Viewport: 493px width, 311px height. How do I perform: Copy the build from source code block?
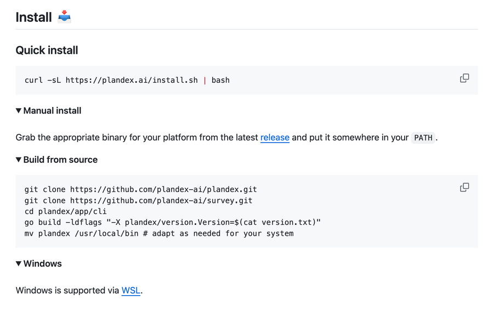tap(464, 188)
